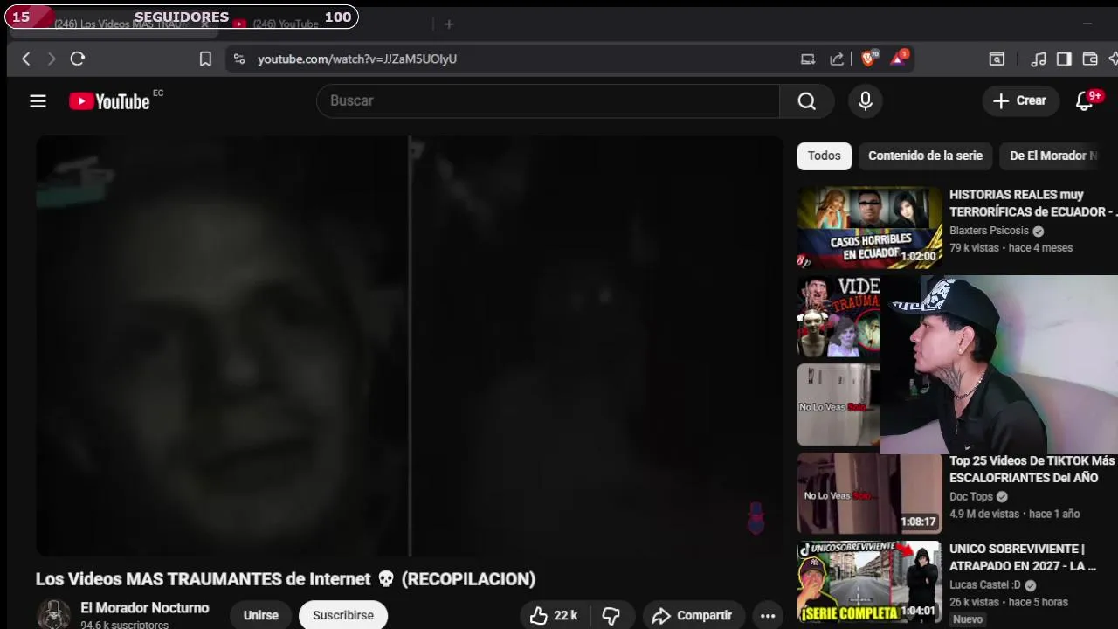Click the Suscribirse button
Screen dimensions: 1118x629
click(343, 615)
